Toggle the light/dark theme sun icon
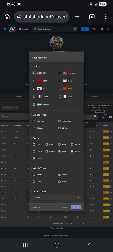The width and height of the screenshot is (113, 252). click(x=108, y=29)
